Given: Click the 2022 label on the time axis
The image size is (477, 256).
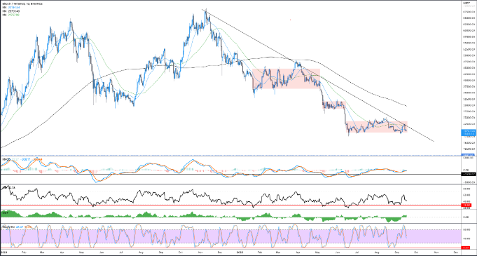Looking at the screenshot, I should 240,252.
